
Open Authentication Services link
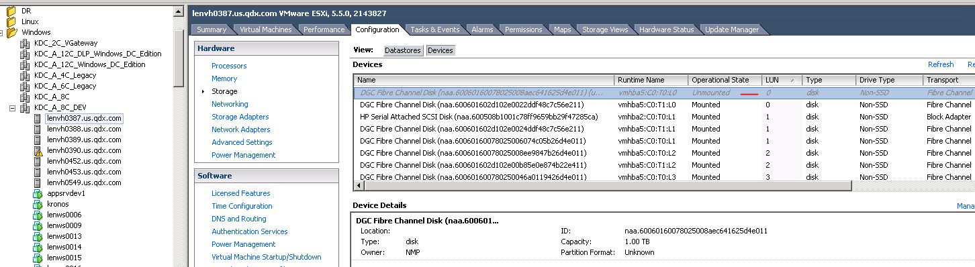click(250, 231)
